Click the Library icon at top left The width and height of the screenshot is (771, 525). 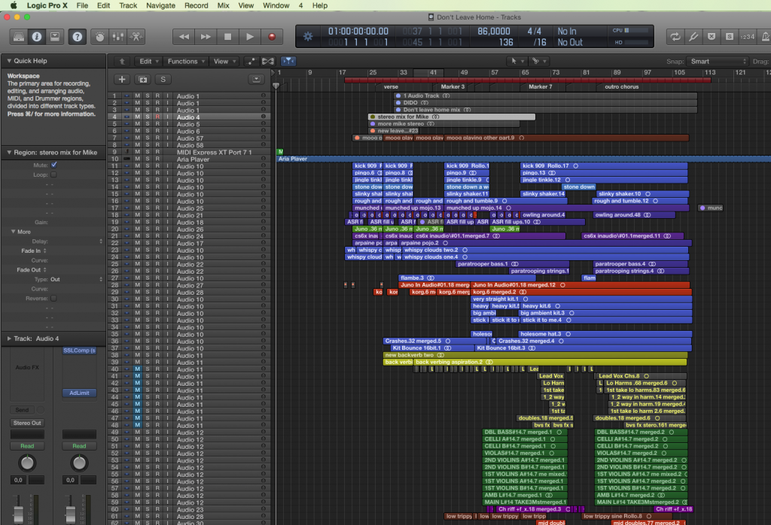pos(19,38)
